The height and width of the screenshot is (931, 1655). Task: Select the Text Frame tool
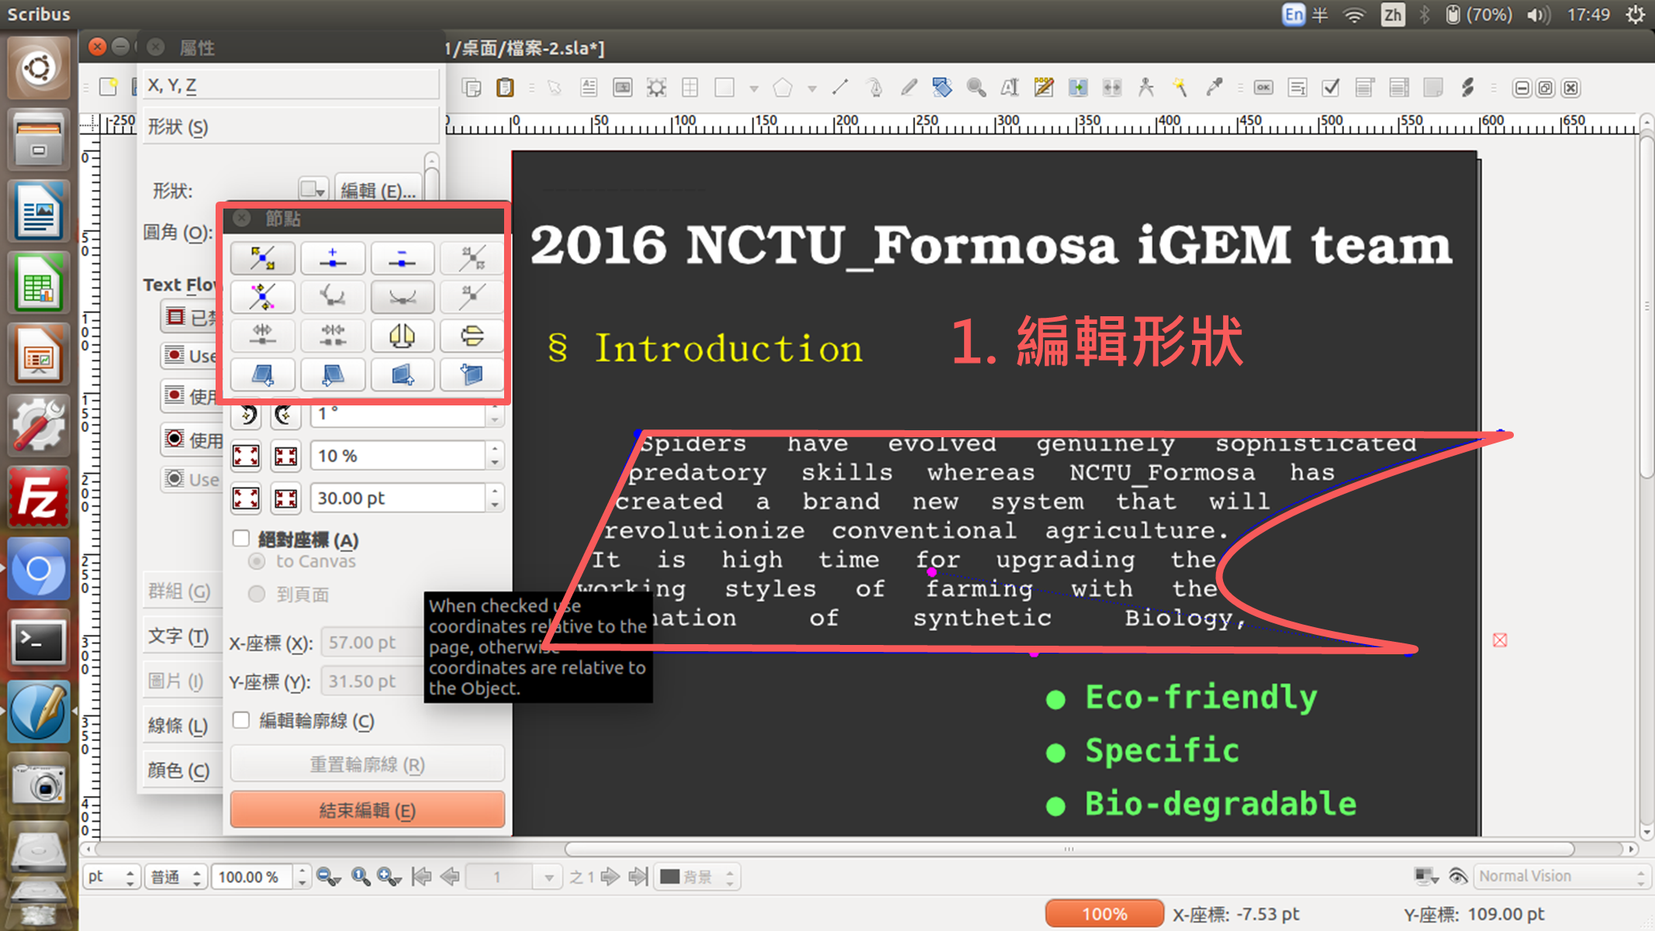tap(589, 88)
